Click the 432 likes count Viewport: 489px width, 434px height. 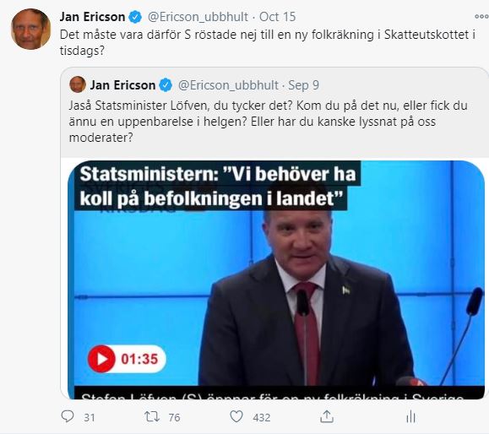point(262,417)
